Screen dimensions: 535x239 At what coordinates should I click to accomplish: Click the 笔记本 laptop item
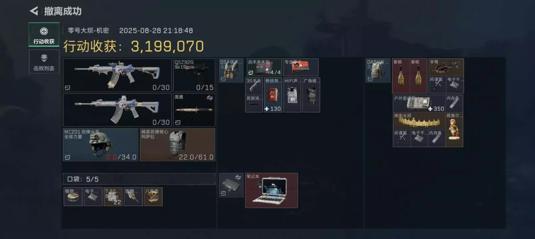271,191
